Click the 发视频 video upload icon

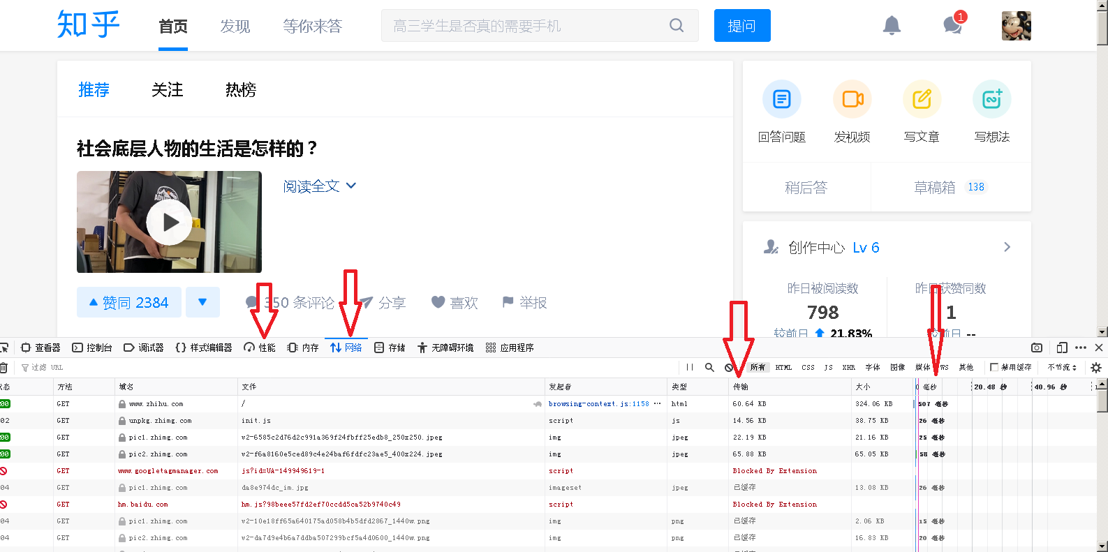(x=852, y=99)
